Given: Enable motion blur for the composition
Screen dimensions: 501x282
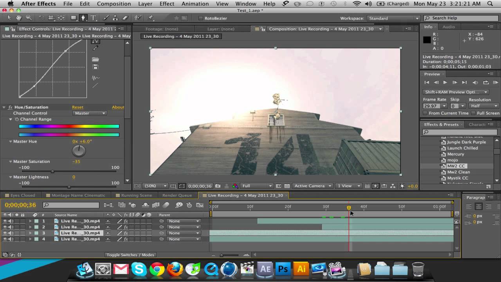Looking at the screenshot, I should [x=166, y=205].
